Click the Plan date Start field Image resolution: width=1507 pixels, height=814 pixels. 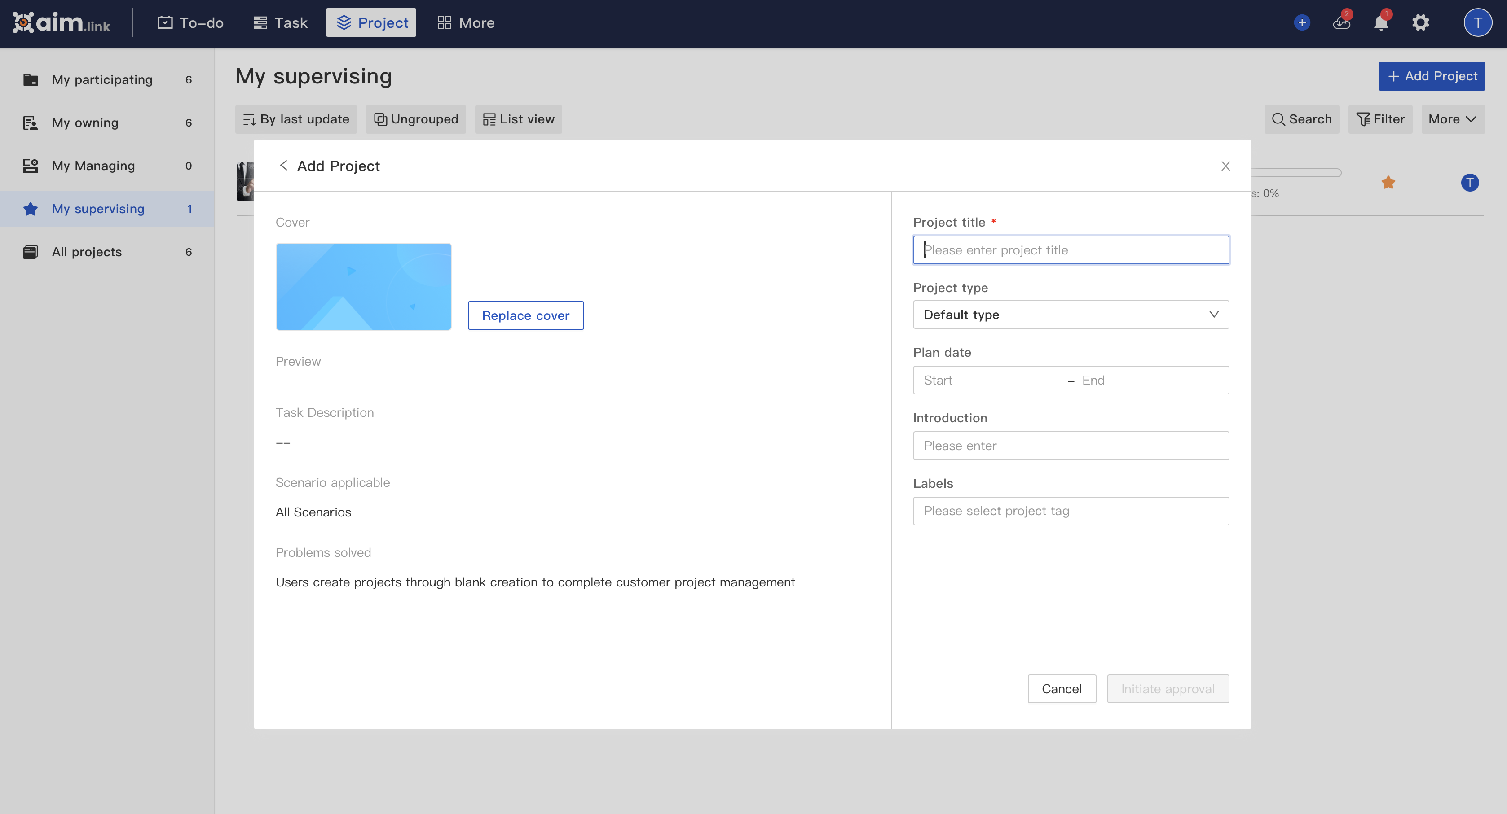(989, 380)
